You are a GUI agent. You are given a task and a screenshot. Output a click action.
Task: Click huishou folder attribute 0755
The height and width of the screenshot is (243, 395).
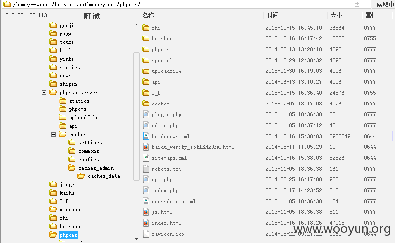point(370,38)
